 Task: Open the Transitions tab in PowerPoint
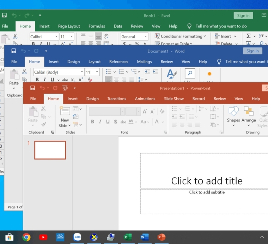point(117,99)
